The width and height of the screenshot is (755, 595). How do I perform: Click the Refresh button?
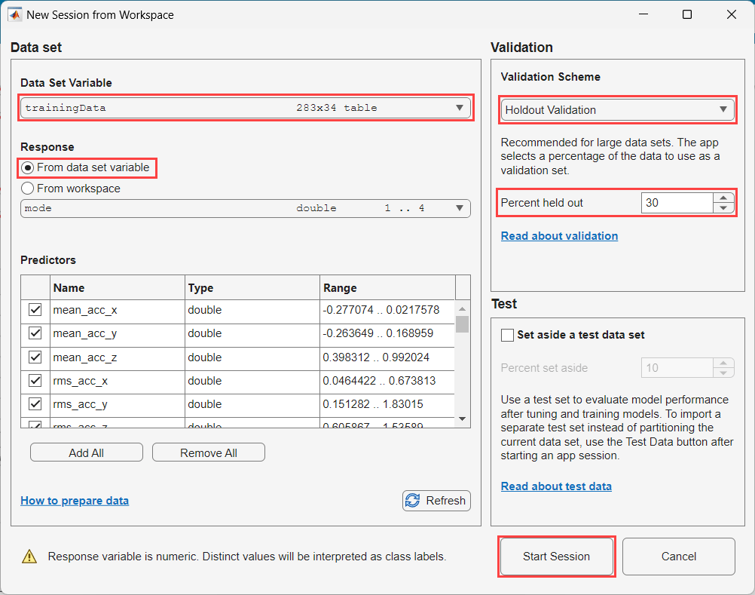[437, 500]
